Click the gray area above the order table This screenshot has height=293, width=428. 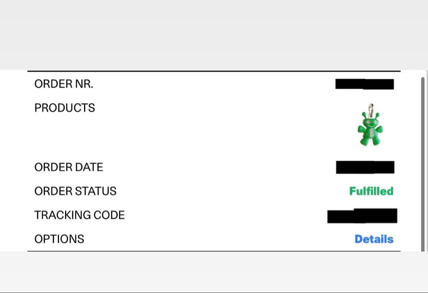[x=214, y=35]
